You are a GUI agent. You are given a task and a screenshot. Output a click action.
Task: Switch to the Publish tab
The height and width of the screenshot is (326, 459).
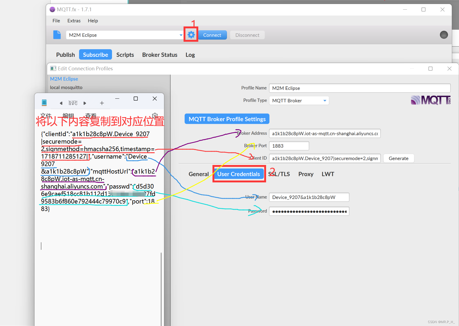(x=65, y=55)
